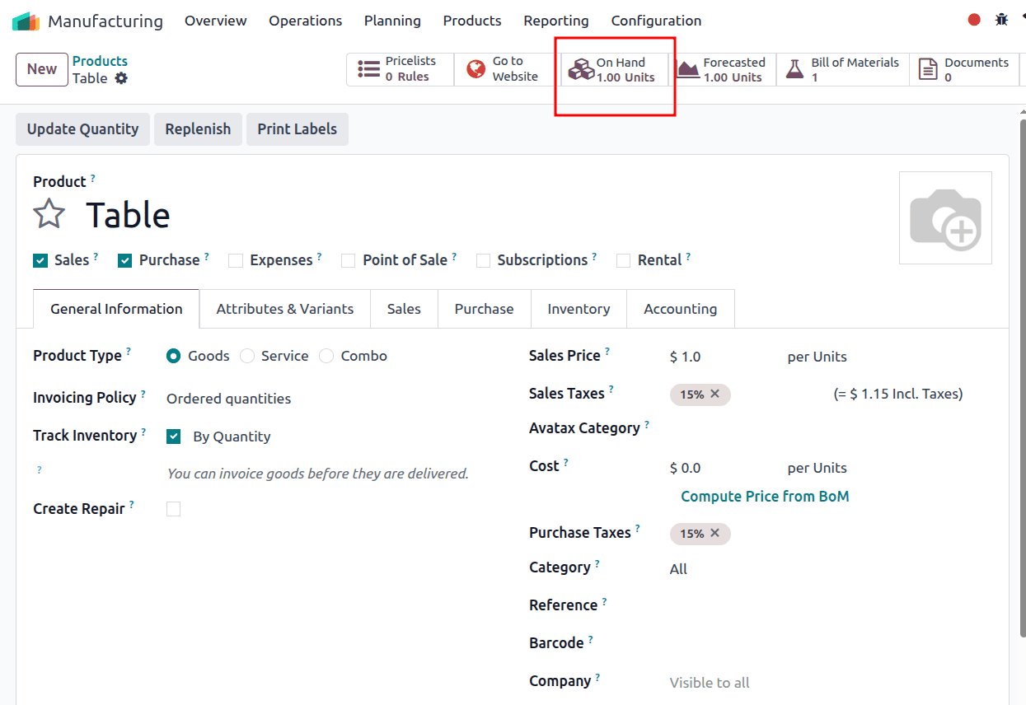1026x705 pixels.
Task: Open the Category dropdown showing All
Action: (678, 568)
